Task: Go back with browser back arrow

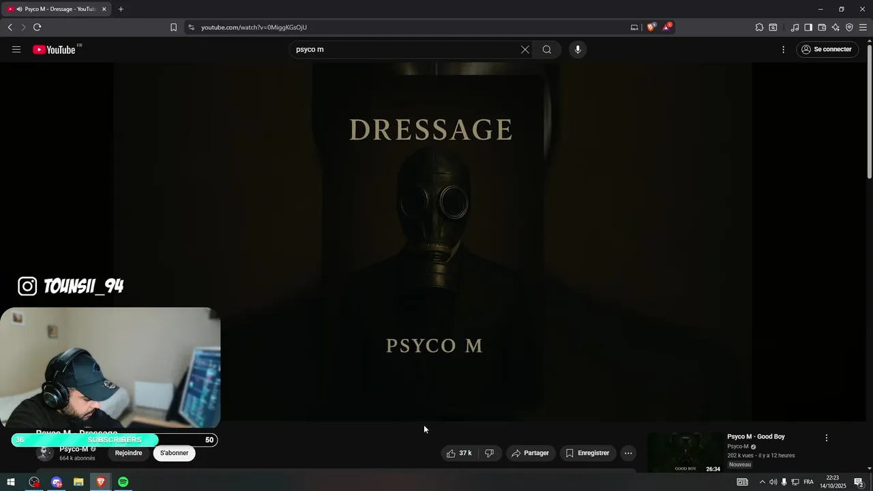Action: (10, 27)
